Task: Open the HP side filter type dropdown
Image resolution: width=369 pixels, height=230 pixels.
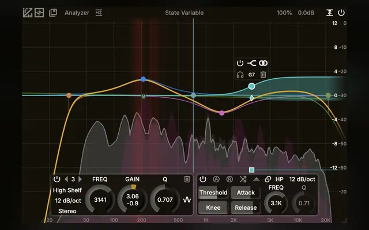Action: coord(279,179)
